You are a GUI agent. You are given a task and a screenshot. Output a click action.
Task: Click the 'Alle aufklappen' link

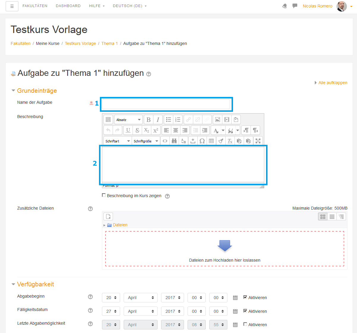click(x=333, y=83)
